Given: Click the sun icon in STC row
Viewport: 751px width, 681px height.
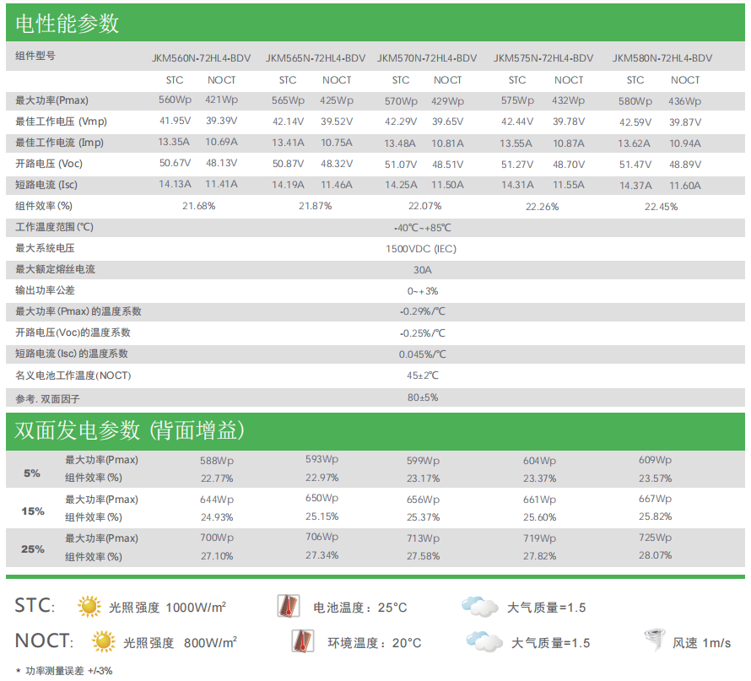Looking at the screenshot, I should pyautogui.click(x=89, y=606).
